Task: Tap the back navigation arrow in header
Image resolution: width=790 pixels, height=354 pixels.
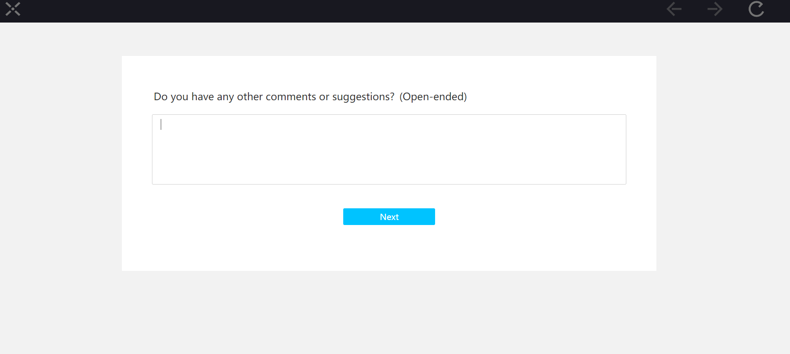Action: click(674, 9)
